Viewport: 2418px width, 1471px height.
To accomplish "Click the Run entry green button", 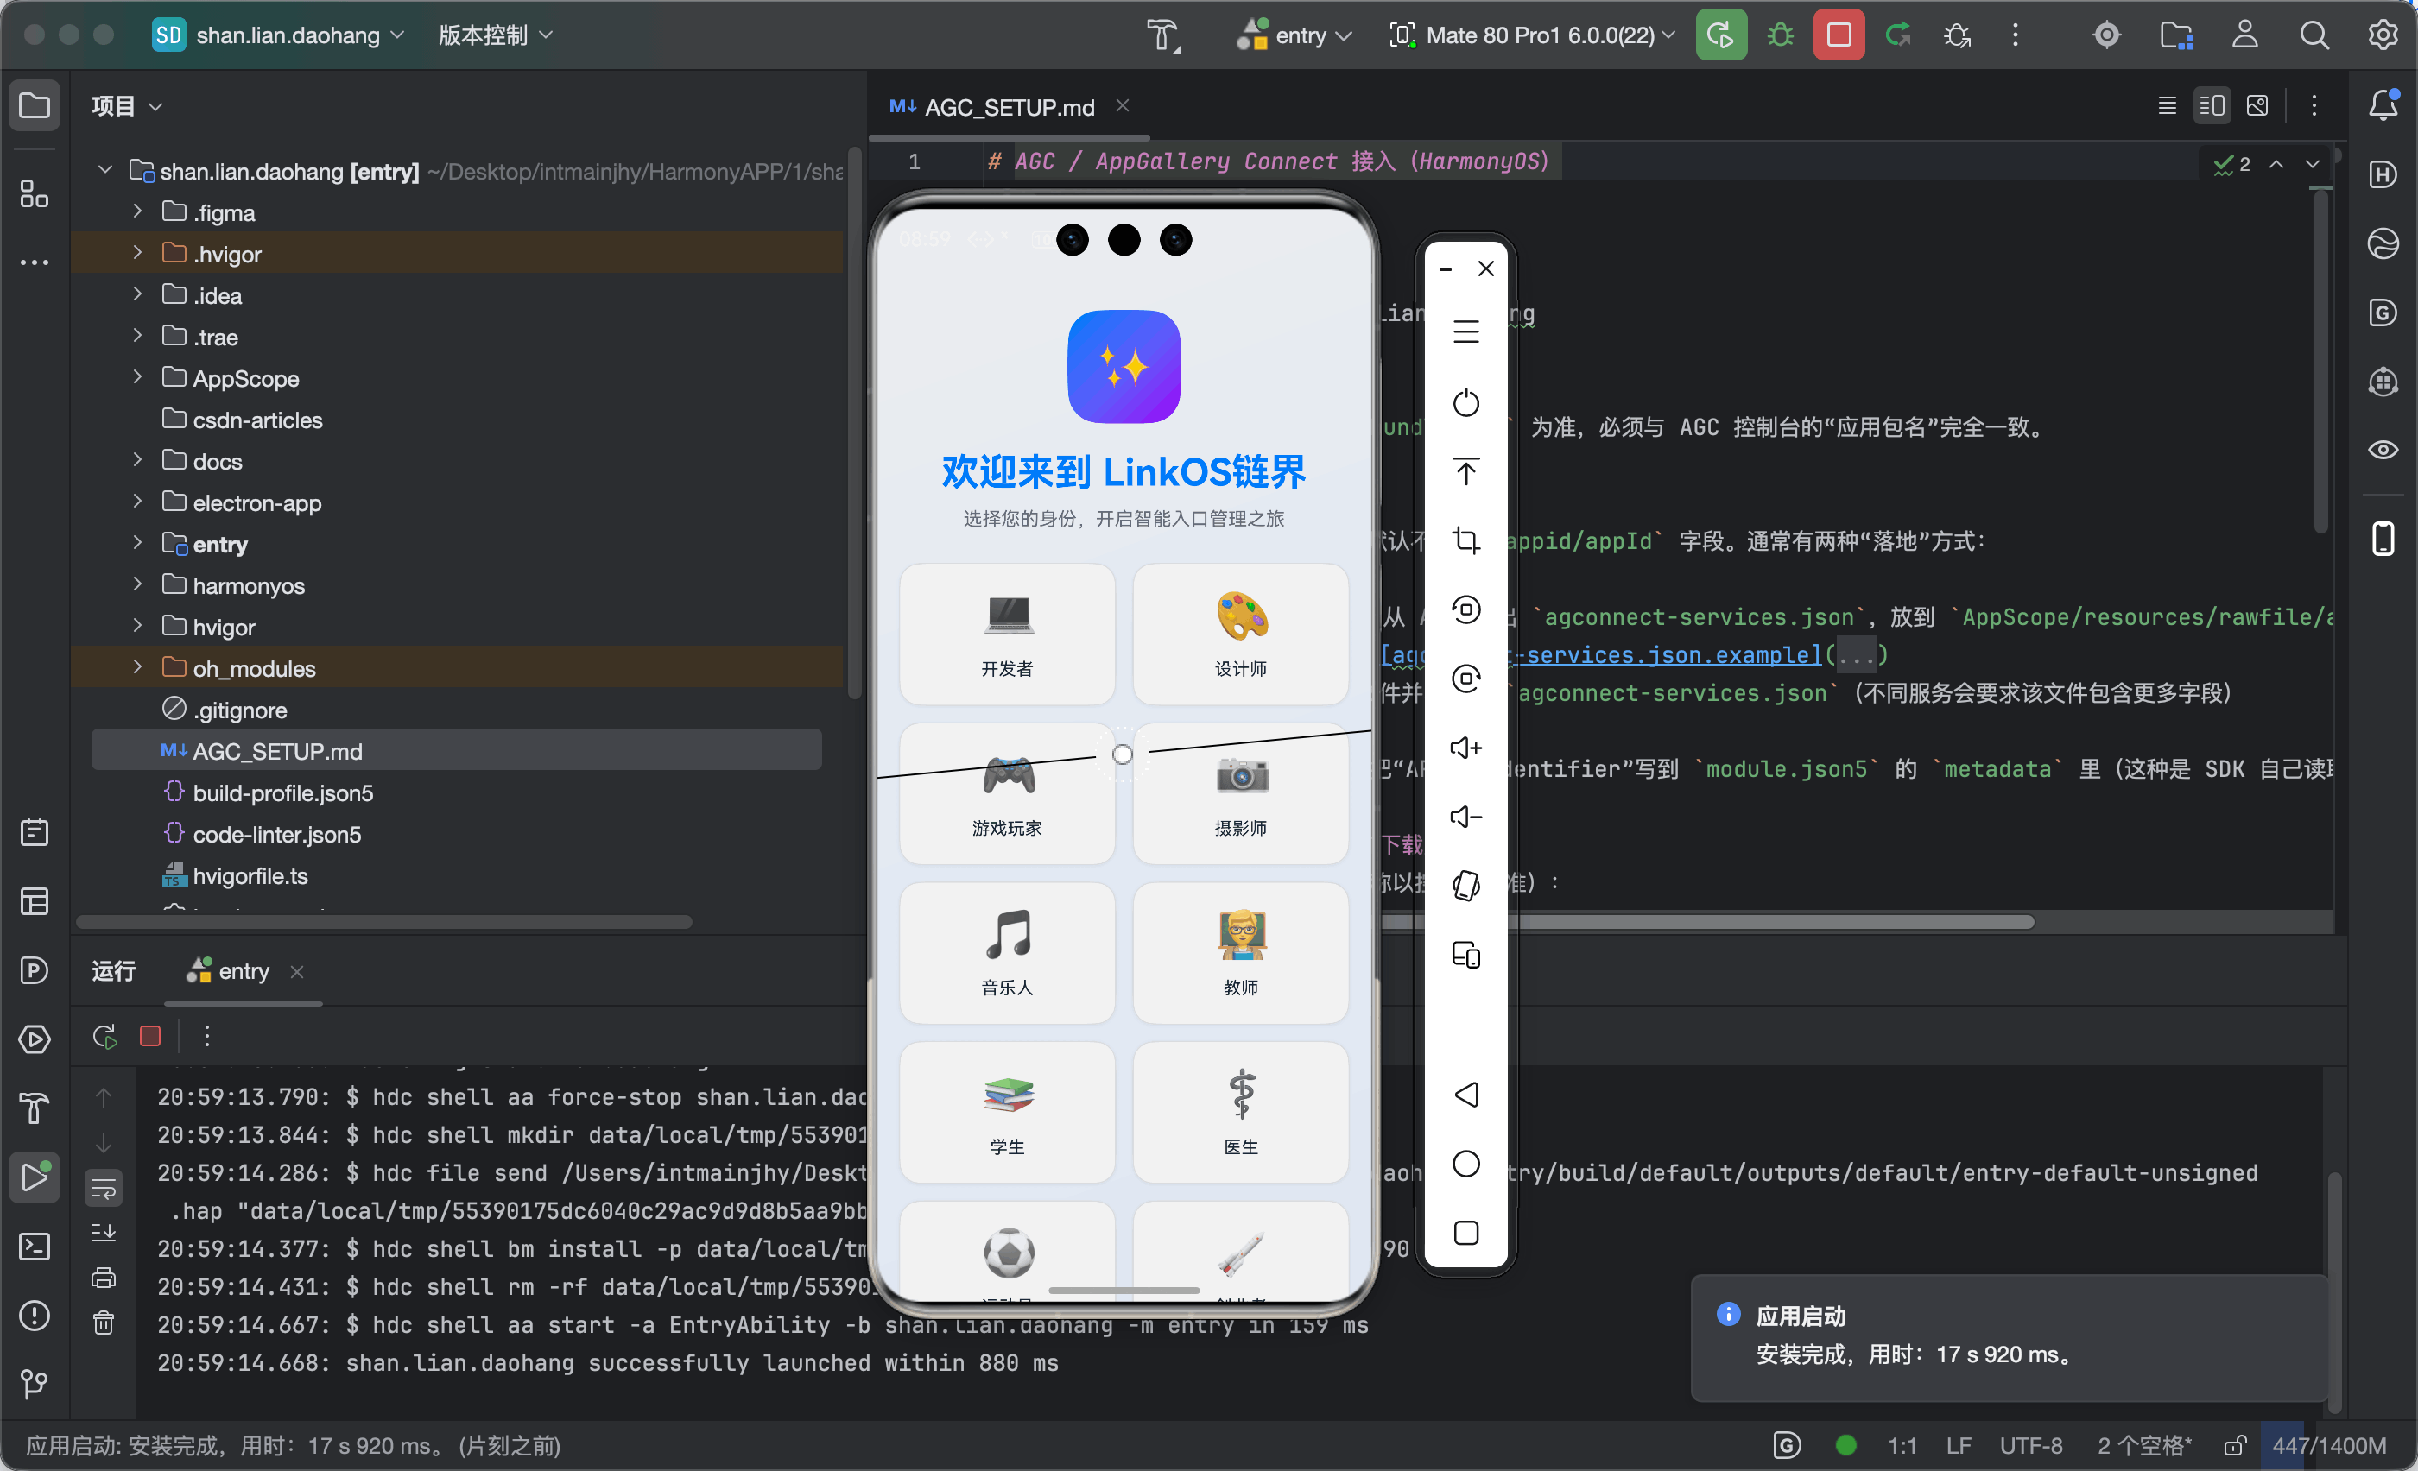I will coord(1720,35).
